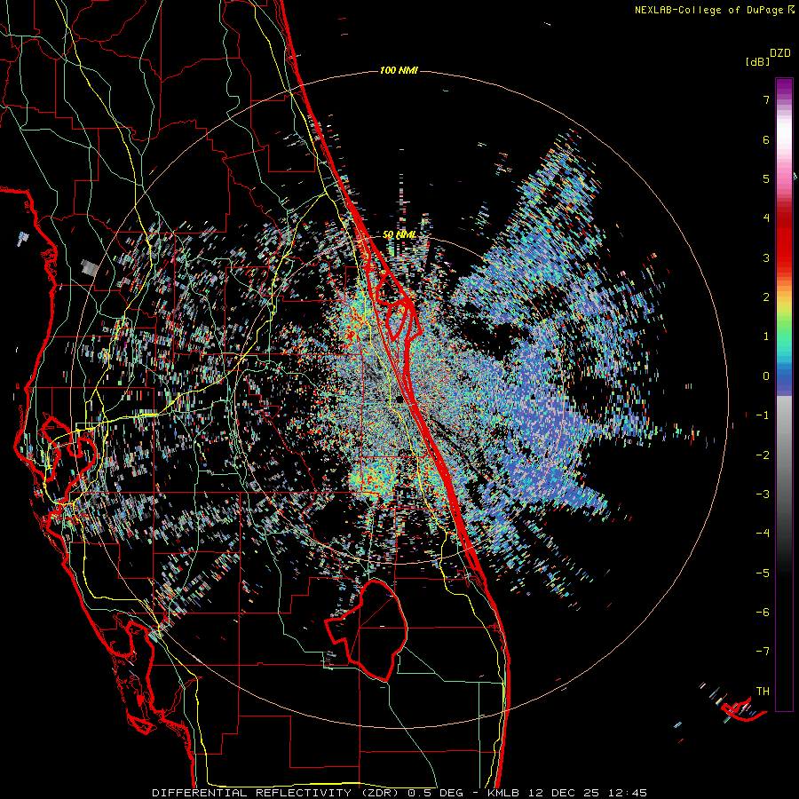Click the 50 NMI range ring label

399,235
